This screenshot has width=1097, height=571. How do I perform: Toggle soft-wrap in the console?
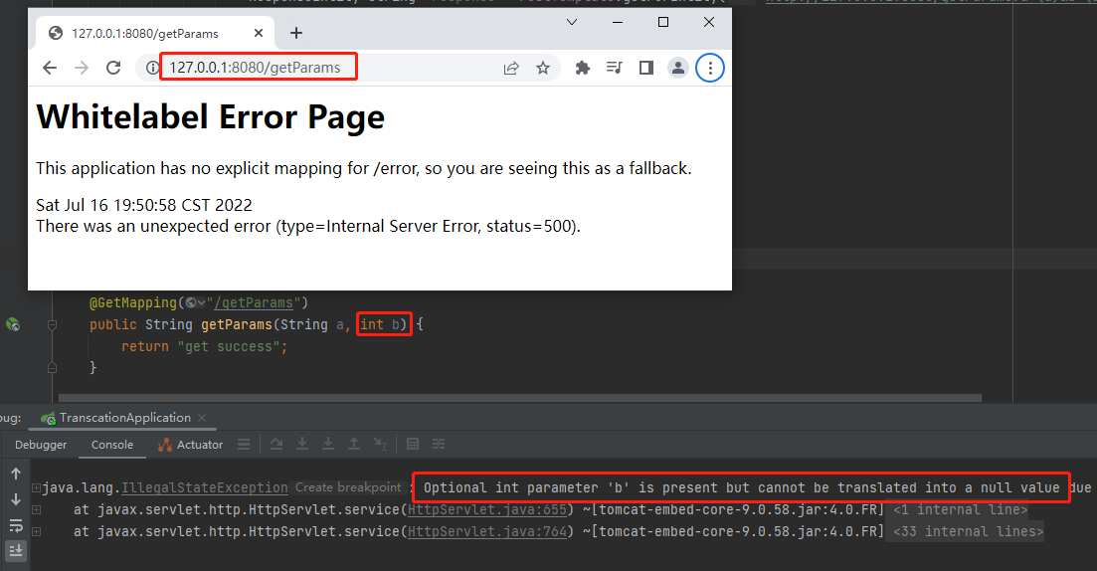(x=16, y=525)
